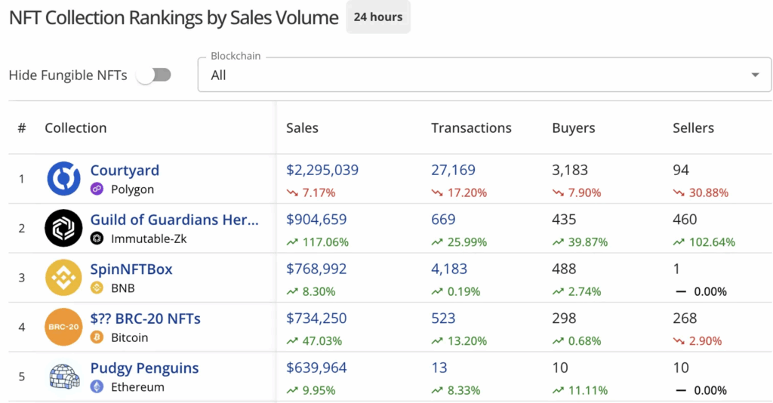Screen dimensions: 773x403
Task: Sort by the Transactions column header
Action: (x=471, y=128)
